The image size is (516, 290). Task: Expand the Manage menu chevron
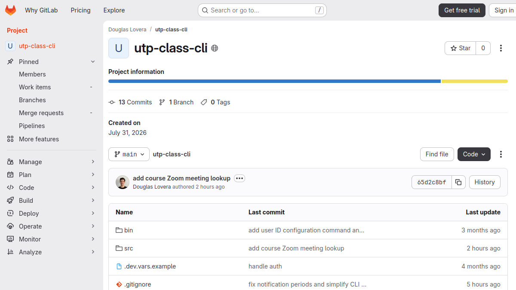coord(93,162)
